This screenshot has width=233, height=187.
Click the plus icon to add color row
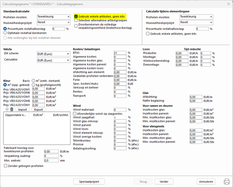[7, 109]
